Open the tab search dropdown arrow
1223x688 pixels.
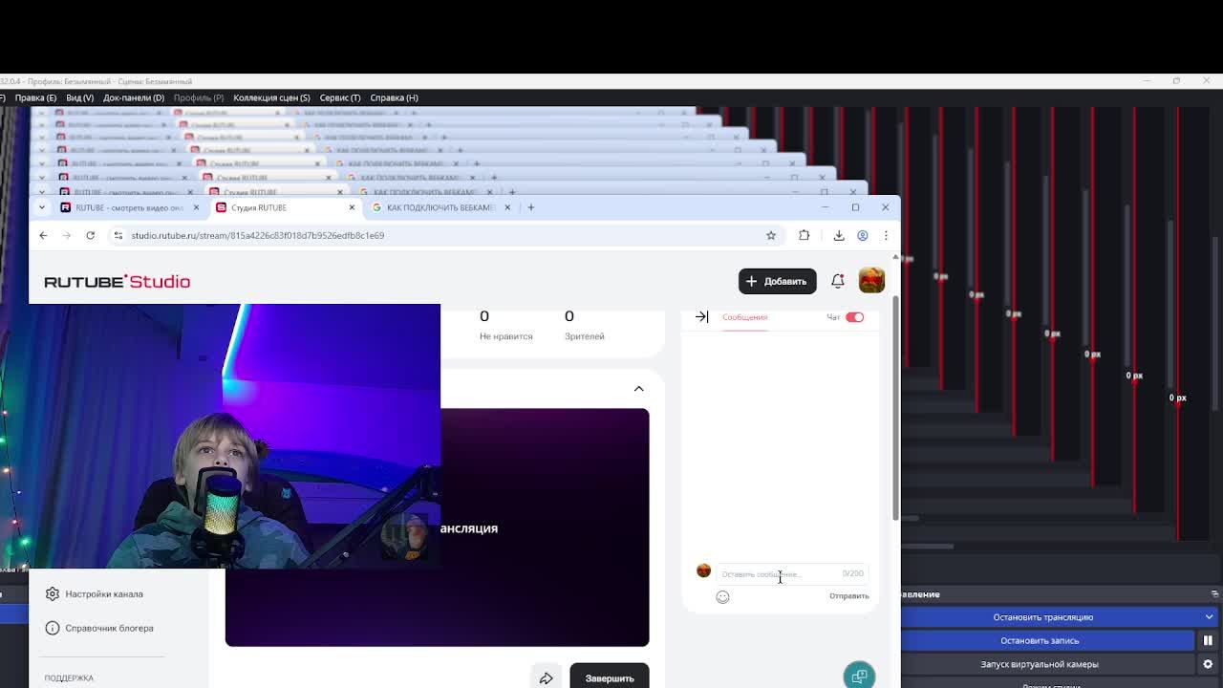(x=41, y=207)
